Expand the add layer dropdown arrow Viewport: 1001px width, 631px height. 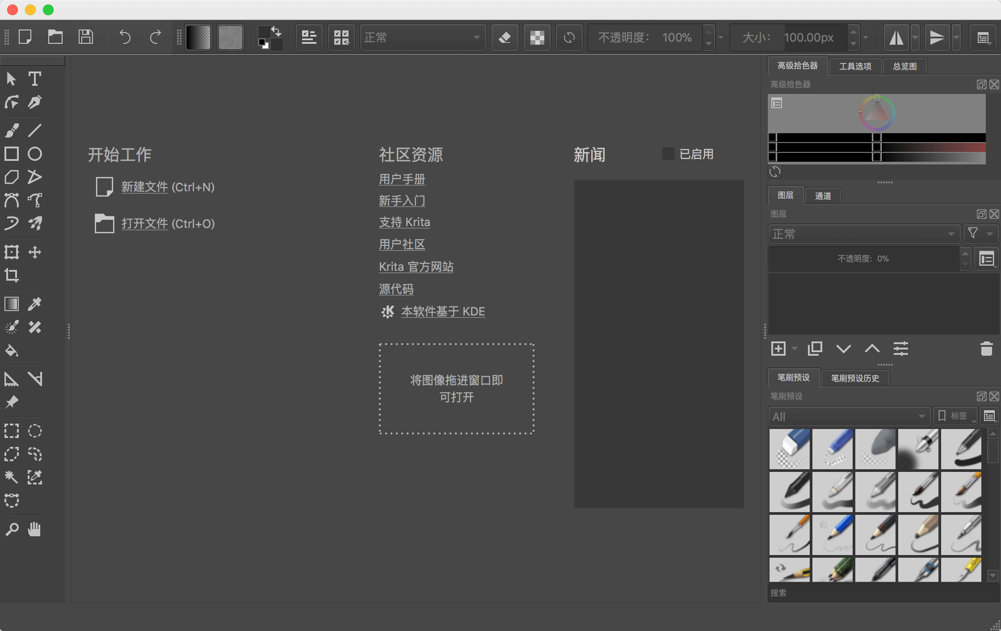tap(794, 349)
